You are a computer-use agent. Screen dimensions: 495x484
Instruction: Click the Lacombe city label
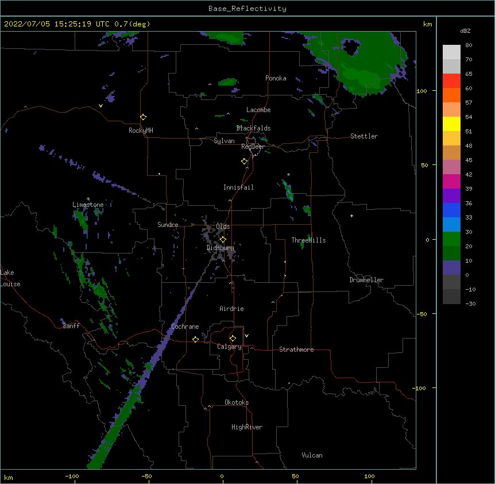258,110
